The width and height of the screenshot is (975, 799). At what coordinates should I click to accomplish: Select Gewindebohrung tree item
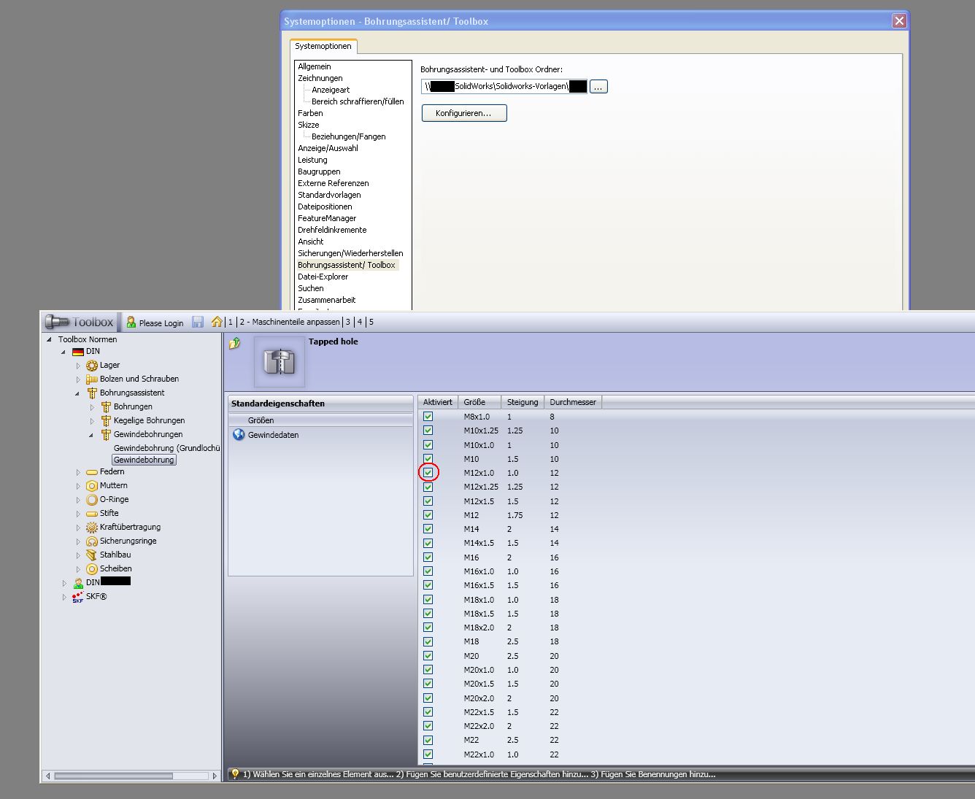[x=144, y=460]
